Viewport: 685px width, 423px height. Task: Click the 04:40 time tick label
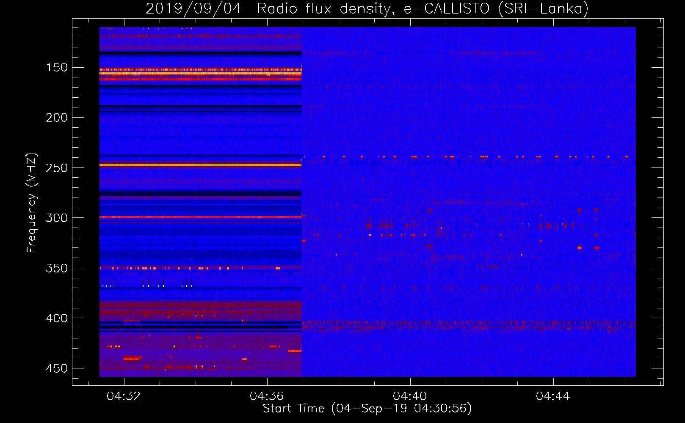pos(410,396)
